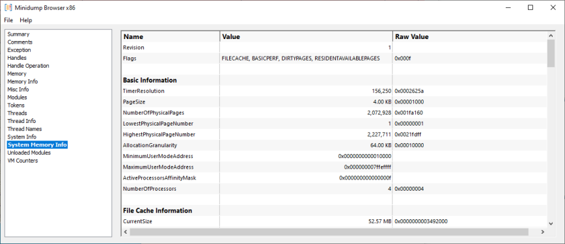Select the ActiveProcessorsAffinityMask row name

tap(159, 178)
